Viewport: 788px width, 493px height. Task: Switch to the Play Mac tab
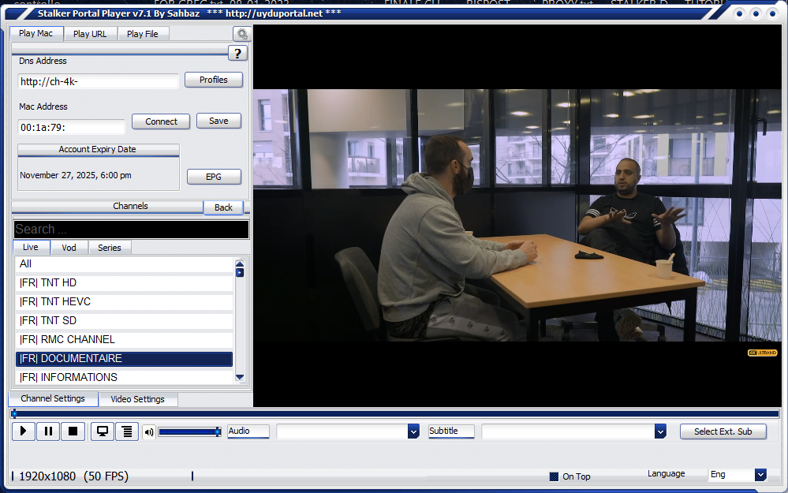click(x=36, y=34)
